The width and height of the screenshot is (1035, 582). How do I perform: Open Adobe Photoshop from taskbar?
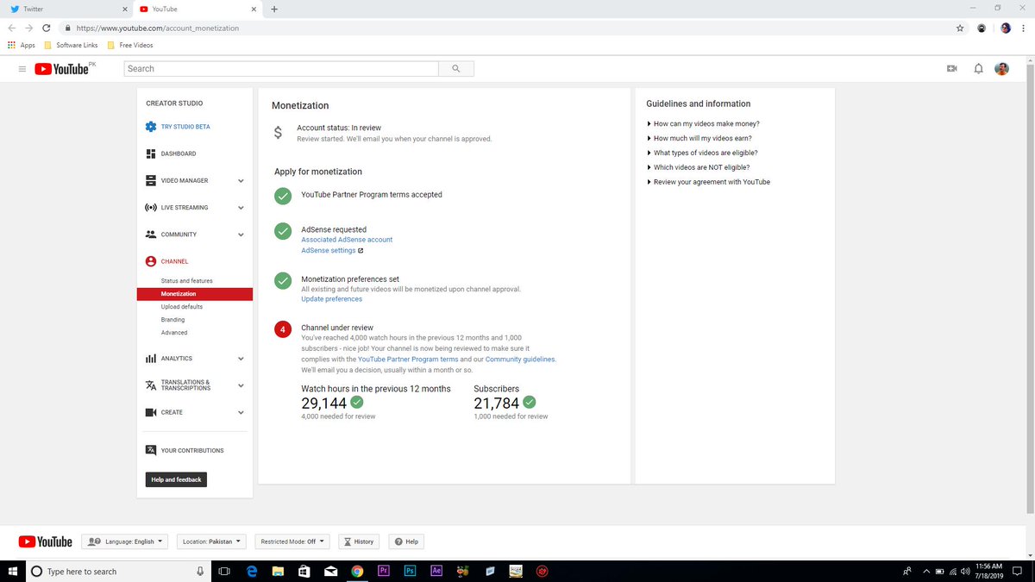click(411, 571)
